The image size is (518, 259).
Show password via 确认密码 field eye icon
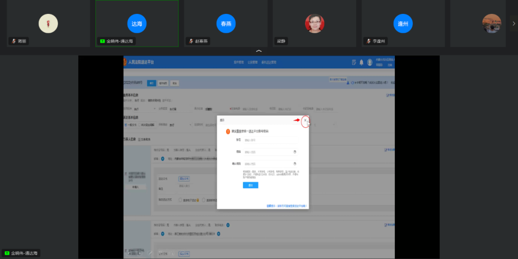tap(294, 164)
